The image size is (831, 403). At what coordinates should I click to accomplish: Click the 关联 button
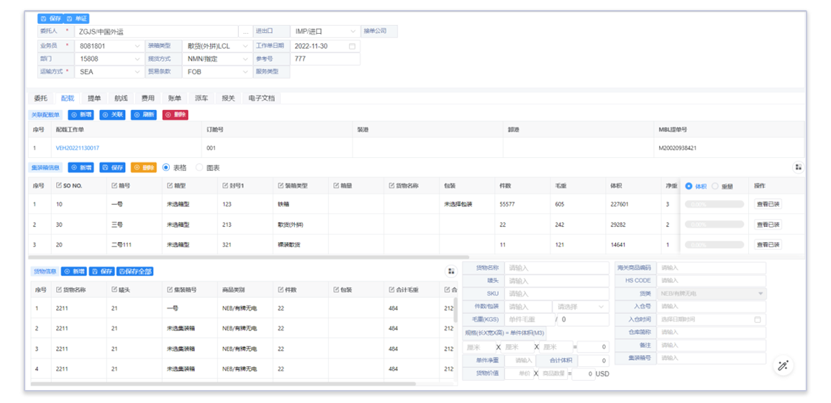112,114
